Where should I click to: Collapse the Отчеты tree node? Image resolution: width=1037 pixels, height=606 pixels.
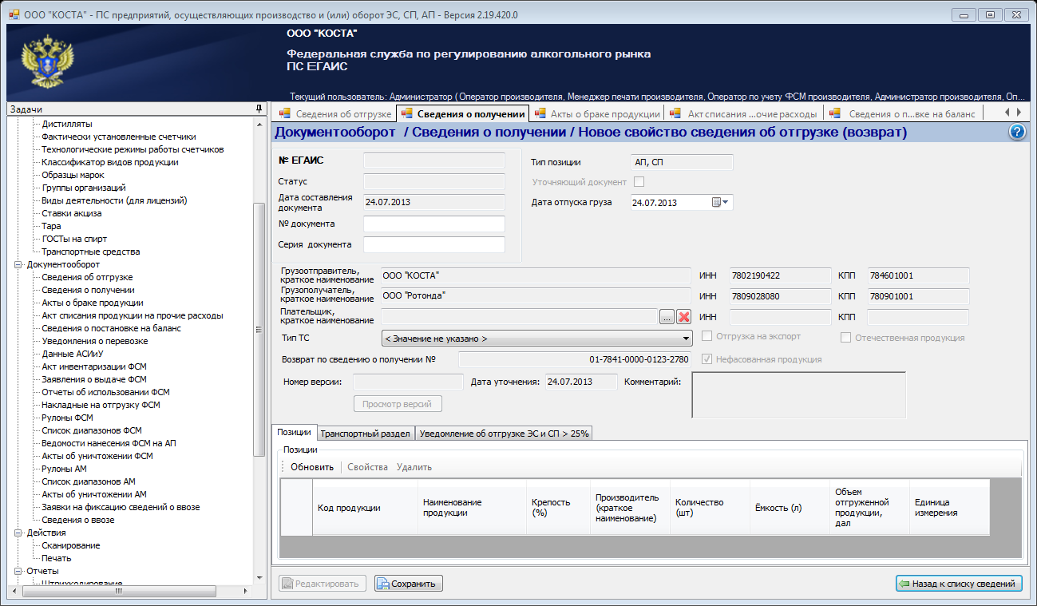(18, 571)
